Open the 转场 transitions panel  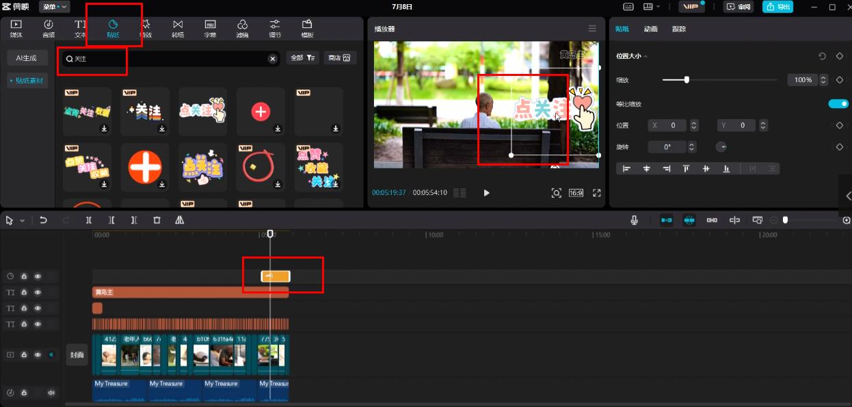point(178,28)
